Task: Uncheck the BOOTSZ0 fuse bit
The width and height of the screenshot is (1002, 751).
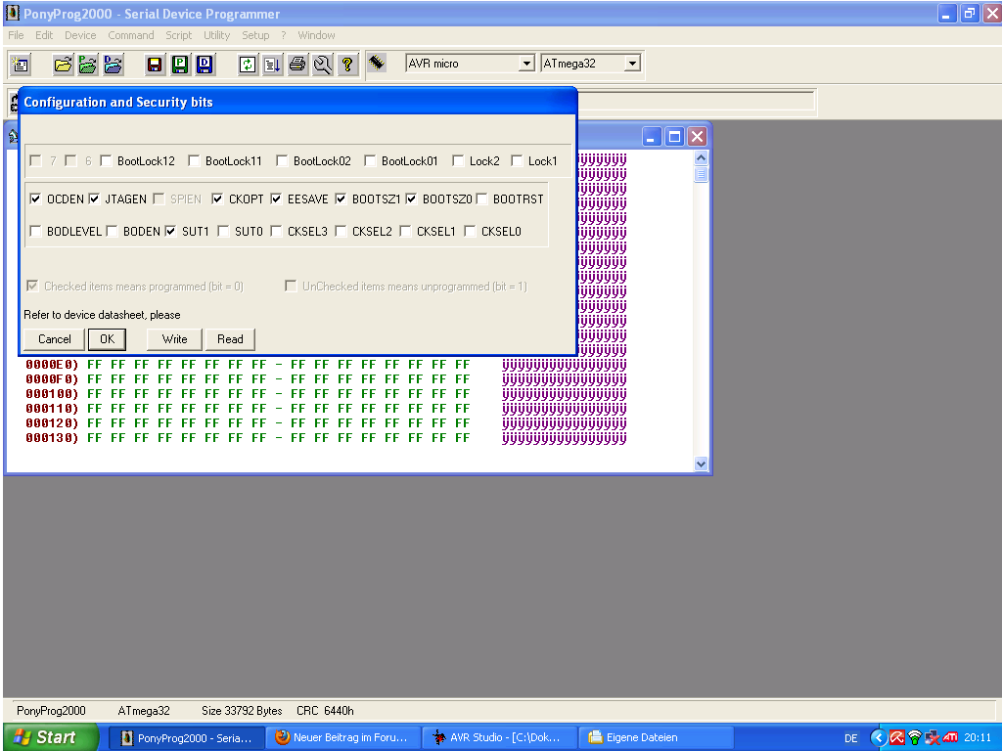Action: (x=412, y=199)
